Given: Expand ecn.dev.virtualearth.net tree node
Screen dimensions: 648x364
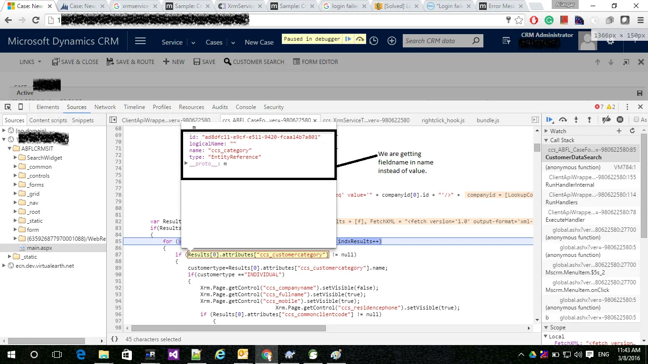Looking at the screenshot, I should coord(4,265).
